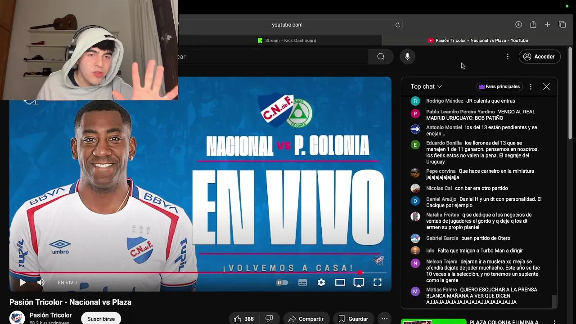Enter fullscreen mode

(378, 283)
